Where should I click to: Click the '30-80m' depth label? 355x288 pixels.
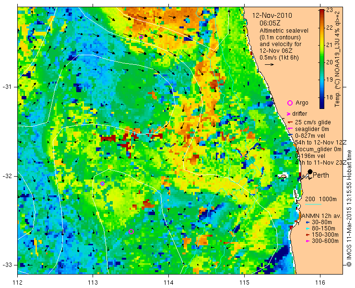322,223
